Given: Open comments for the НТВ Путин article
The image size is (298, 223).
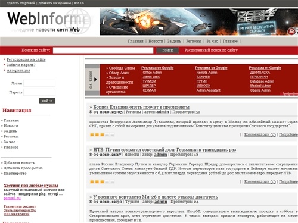Looking at the screenshot, I should click(x=260, y=181).
